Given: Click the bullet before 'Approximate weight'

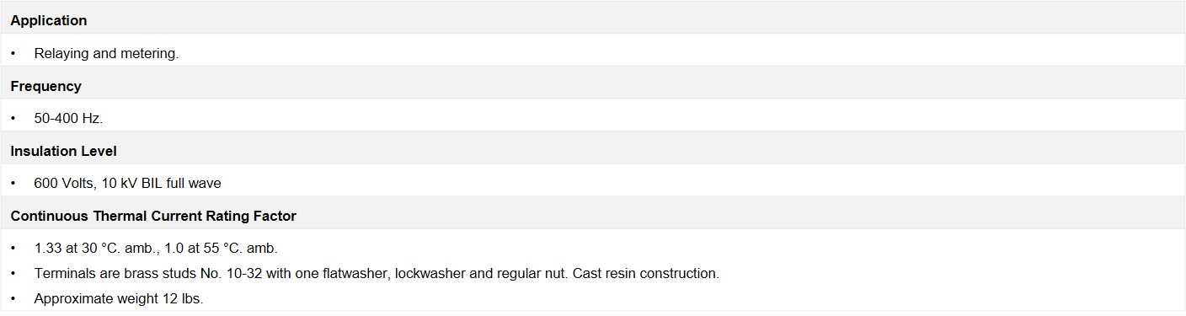Looking at the screenshot, I should (x=13, y=299).
